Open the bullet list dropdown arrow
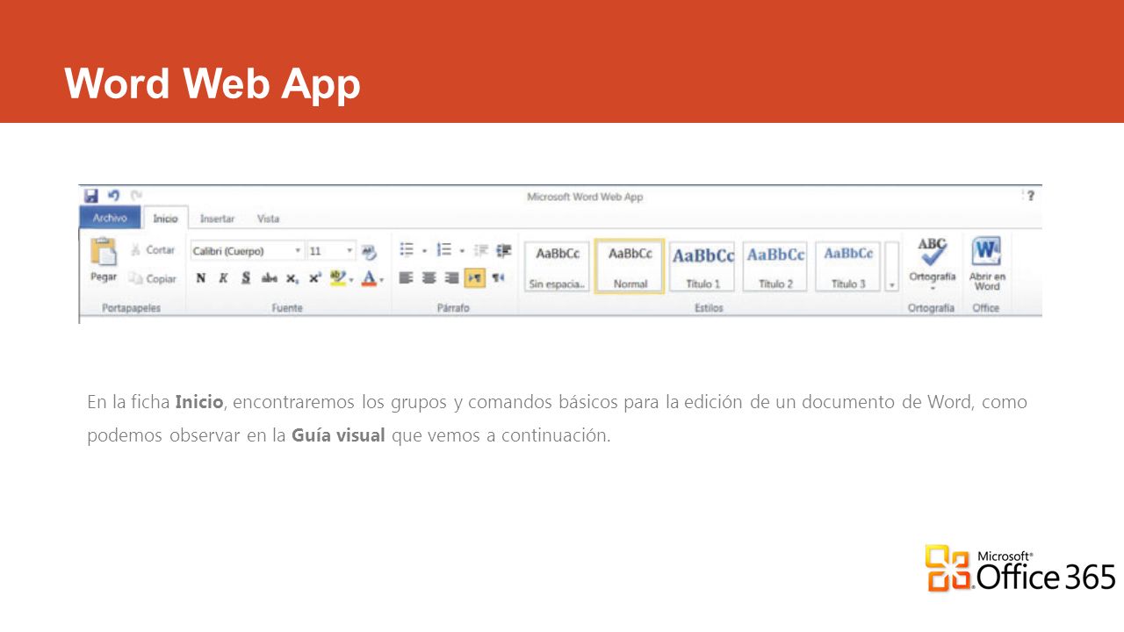The image size is (1124, 632). [424, 251]
